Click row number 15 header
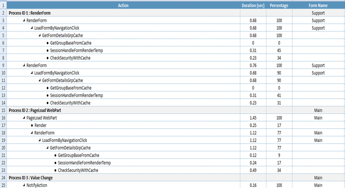345x188 pixels. point(3,110)
